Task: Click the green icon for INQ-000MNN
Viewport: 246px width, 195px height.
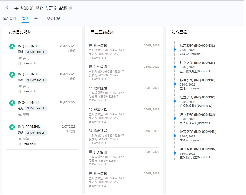Action: [x=12, y=127]
